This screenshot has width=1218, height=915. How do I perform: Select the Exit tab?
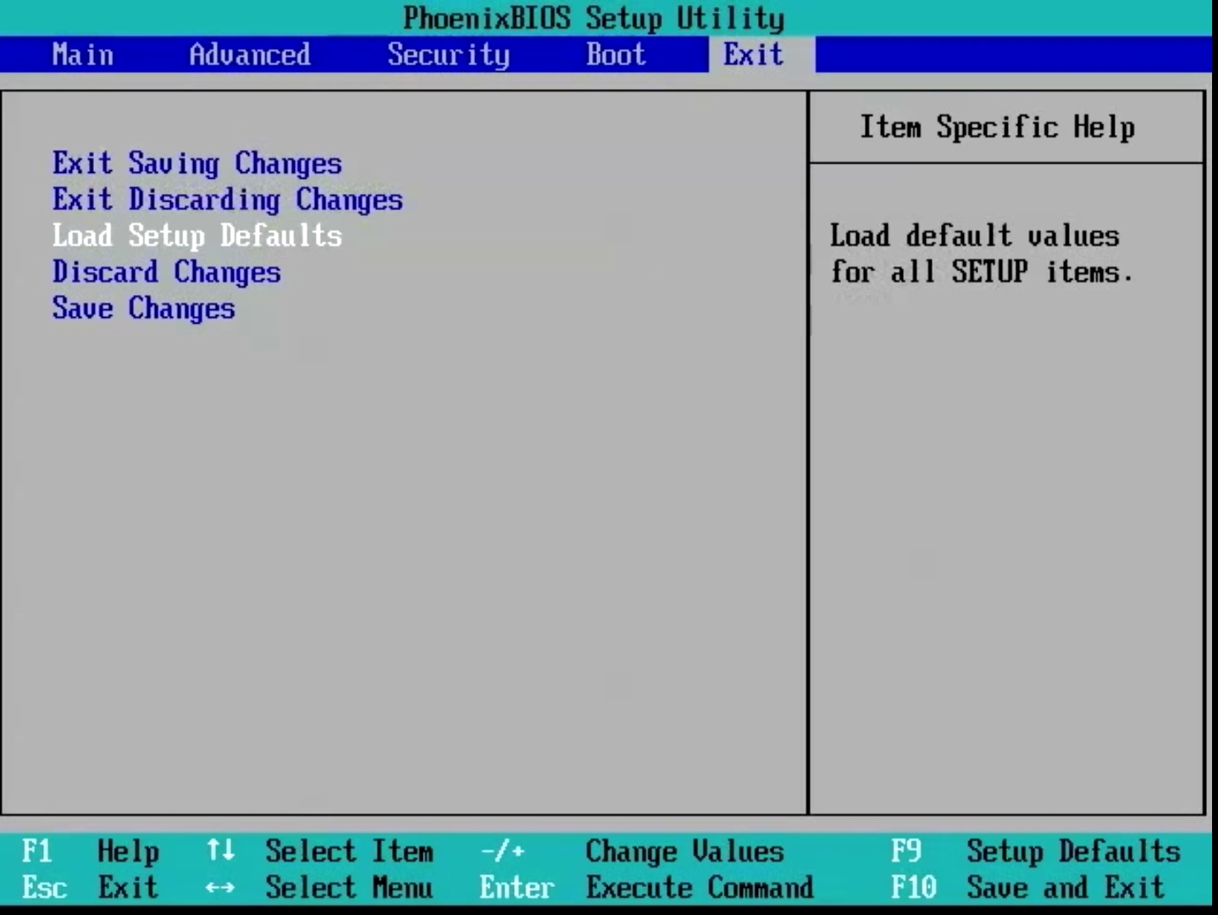(x=752, y=54)
